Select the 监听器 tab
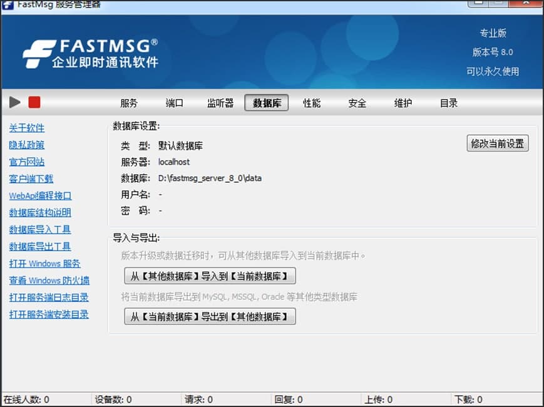 pos(220,103)
